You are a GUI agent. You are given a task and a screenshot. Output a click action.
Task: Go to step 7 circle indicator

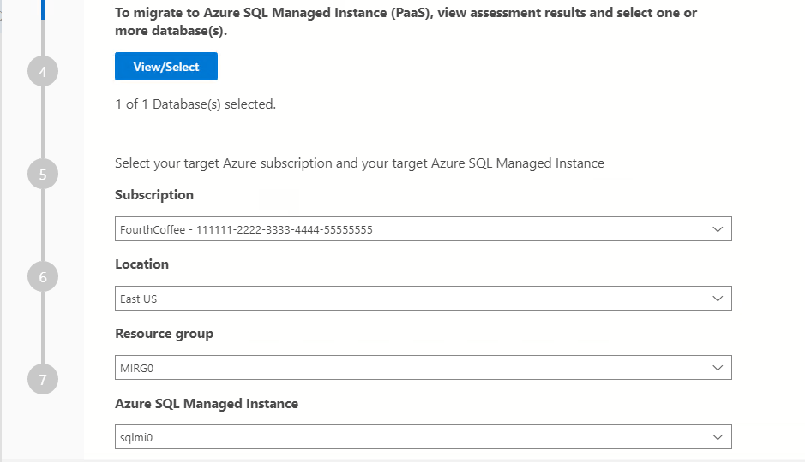pyautogui.click(x=43, y=379)
